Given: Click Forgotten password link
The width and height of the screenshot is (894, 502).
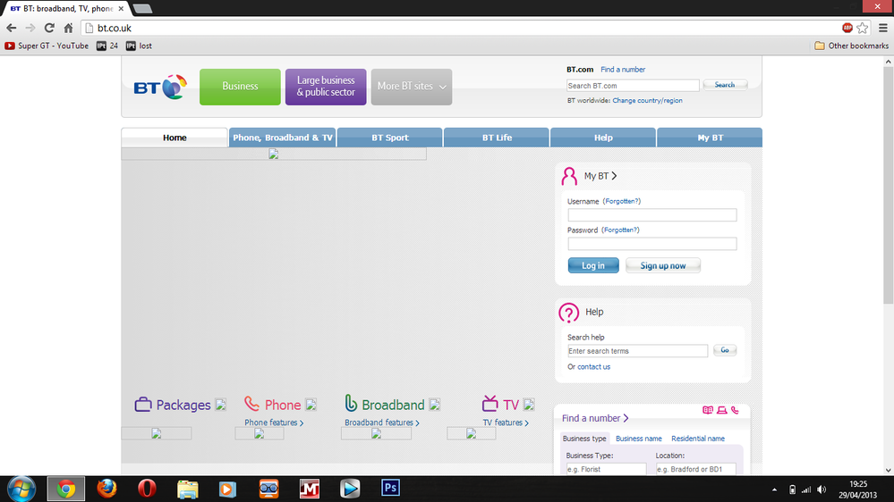Looking at the screenshot, I should (620, 230).
